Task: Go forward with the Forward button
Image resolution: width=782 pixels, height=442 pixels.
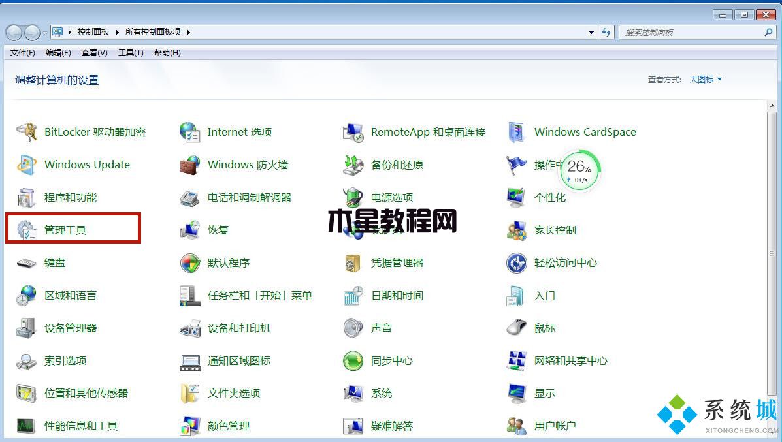Action: point(32,33)
